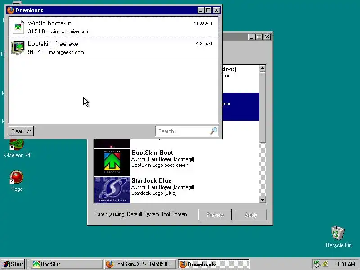Viewport: 360px width, 270px height.
Task: Select the BootSkin Boot title text
Action: 152,153
